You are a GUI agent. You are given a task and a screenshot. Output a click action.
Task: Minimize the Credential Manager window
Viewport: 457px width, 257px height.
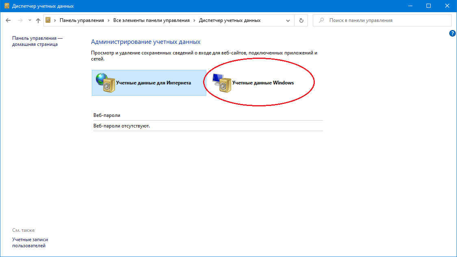410,6
